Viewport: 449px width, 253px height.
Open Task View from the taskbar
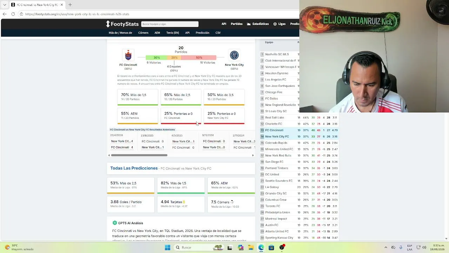(230, 247)
